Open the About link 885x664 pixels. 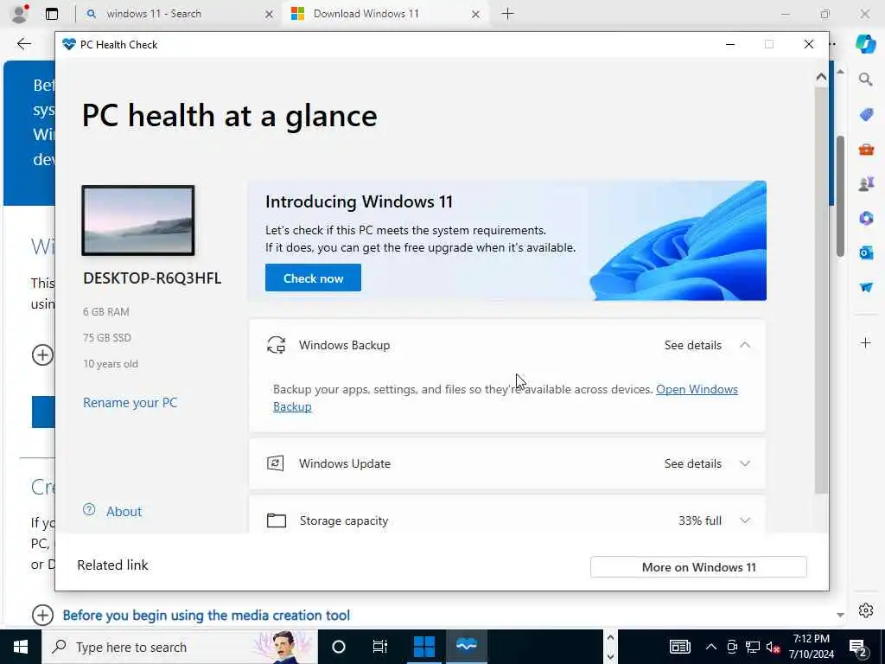(124, 512)
